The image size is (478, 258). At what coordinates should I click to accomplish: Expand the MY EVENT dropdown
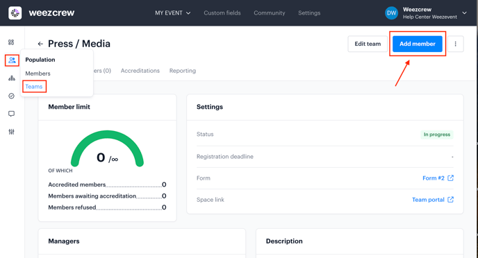tap(173, 13)
